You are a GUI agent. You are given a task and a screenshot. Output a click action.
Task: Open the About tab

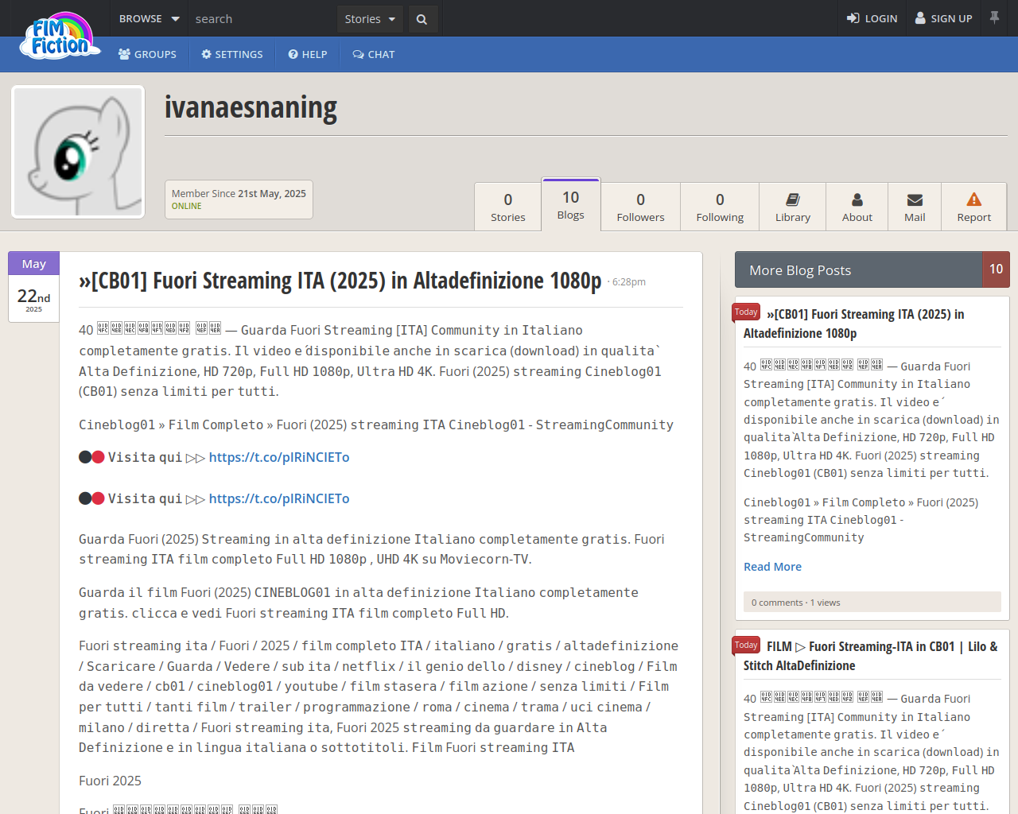pos(857,207)
